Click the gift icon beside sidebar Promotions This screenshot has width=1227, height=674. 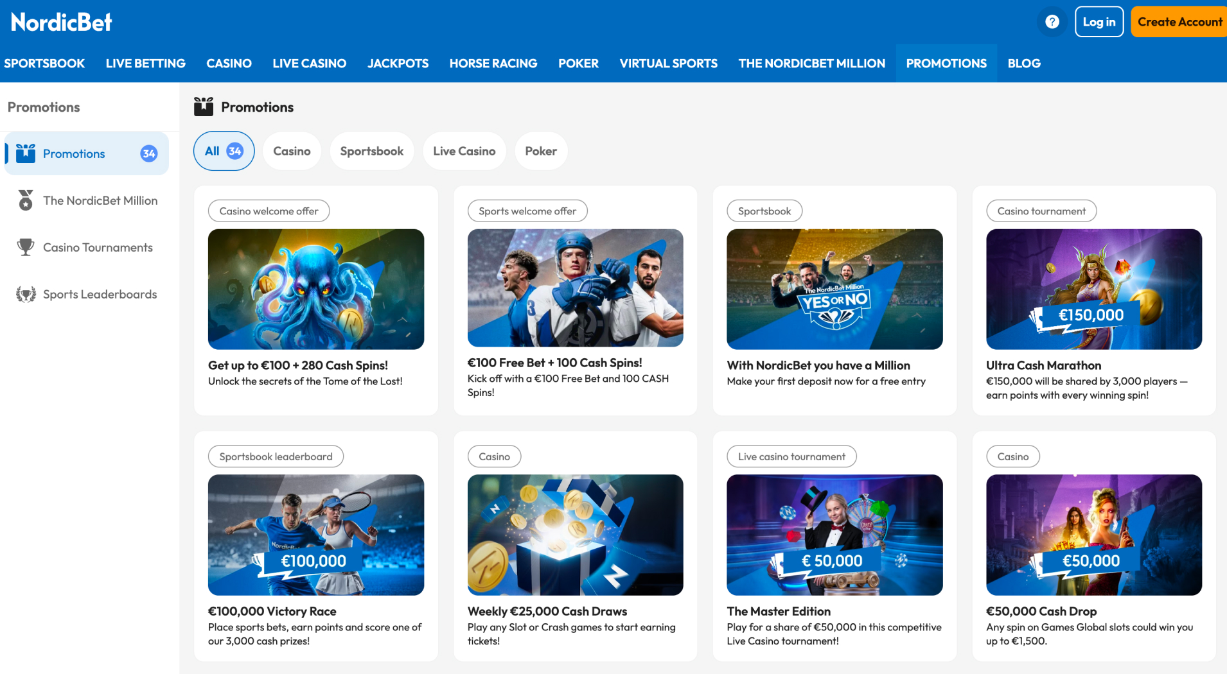[x=26, y=153]
